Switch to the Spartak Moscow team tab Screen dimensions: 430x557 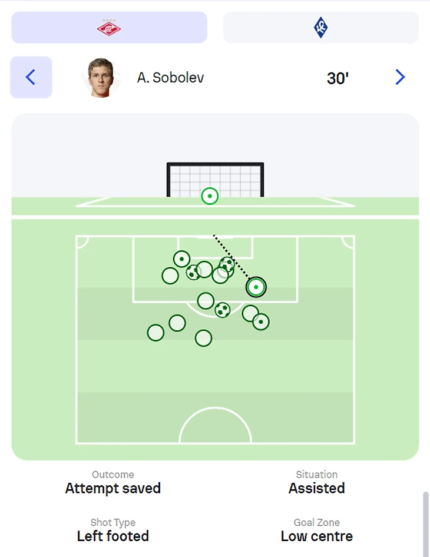click(x=109, y=28)
